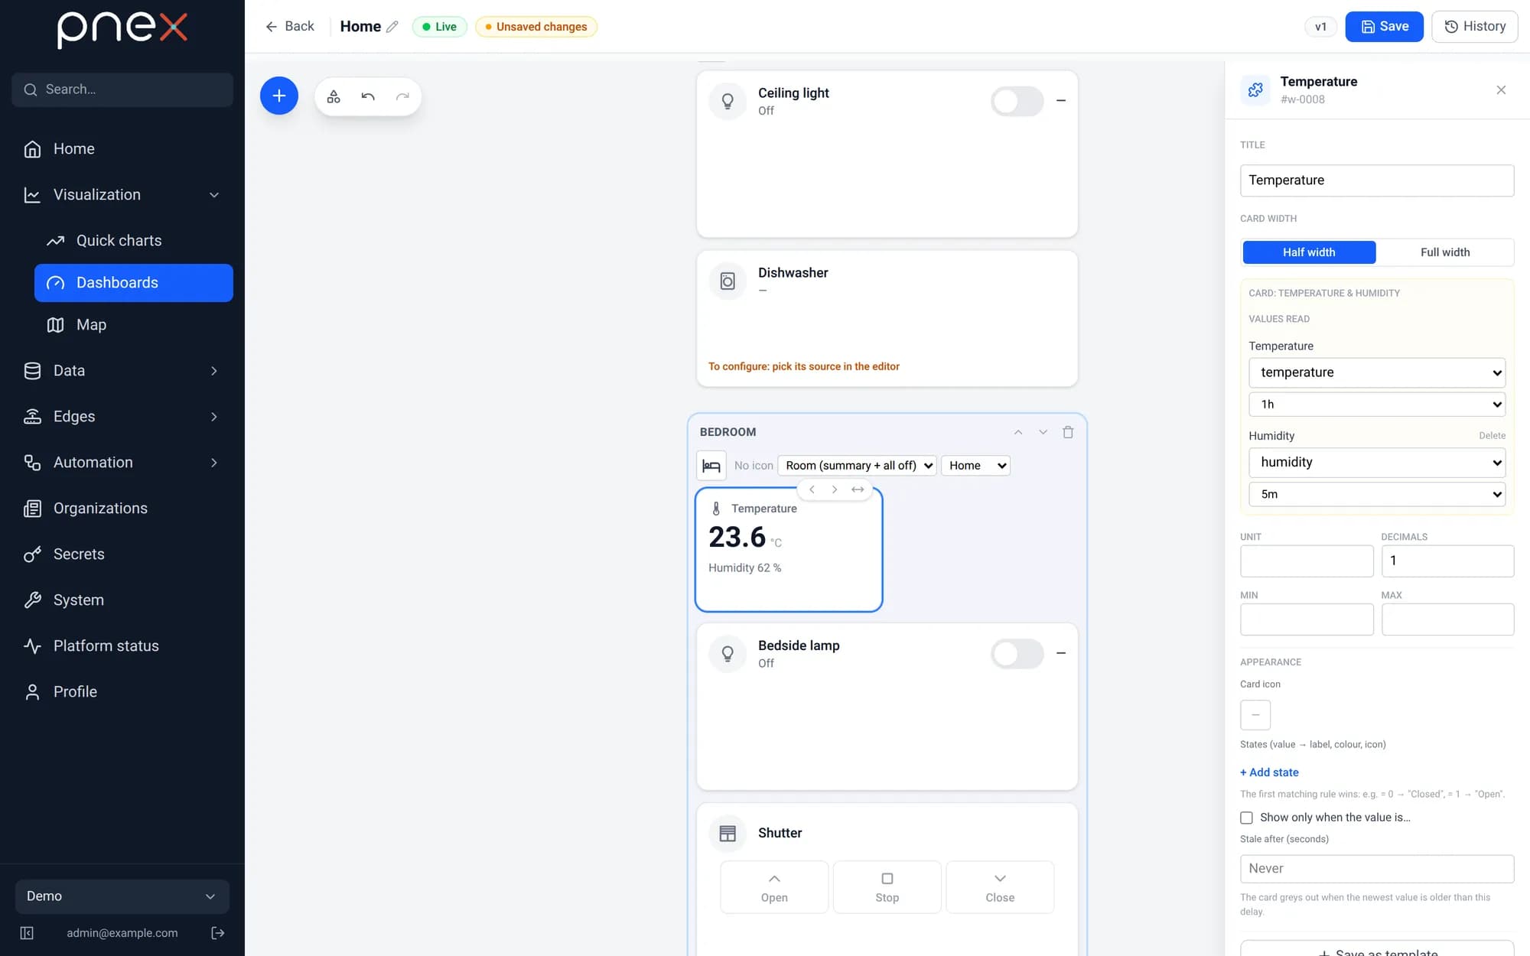
Task: Click the Decimals input field
Action: coord(1447,561)
